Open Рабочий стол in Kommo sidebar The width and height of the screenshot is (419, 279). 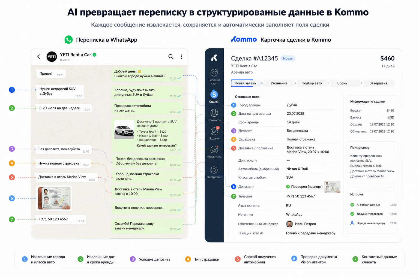[214, 77]
